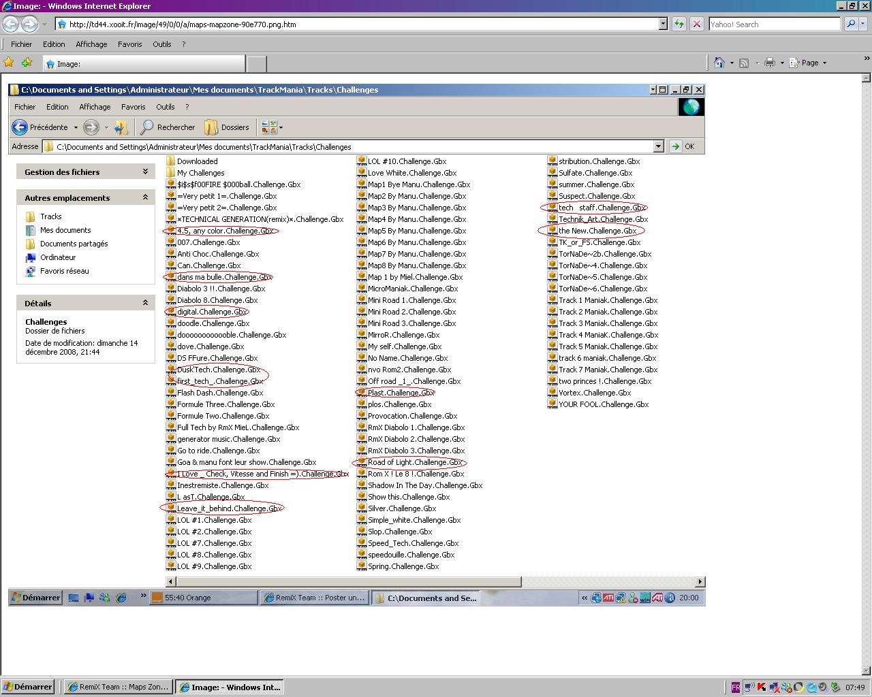The image size is (872, 697).
Task: Expand the Gestion des fichiers panel
Action: coord(145,172)
